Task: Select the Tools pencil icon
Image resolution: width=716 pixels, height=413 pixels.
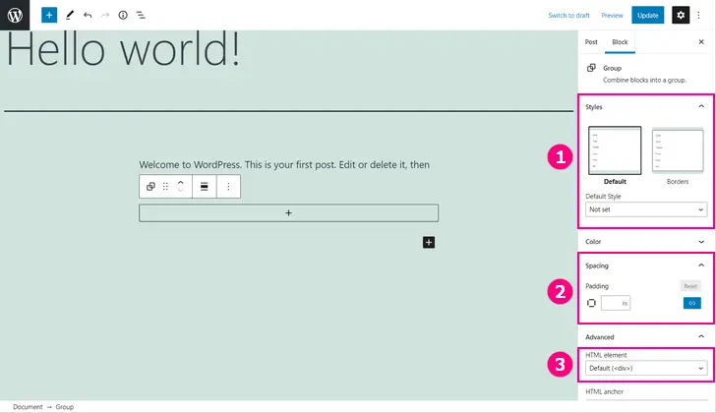Action: click(x=70, y=15)
